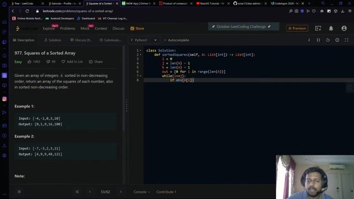Click the panel divider drag handle
The height and width of the screenshot is (199, 354).
click(127, 105)
